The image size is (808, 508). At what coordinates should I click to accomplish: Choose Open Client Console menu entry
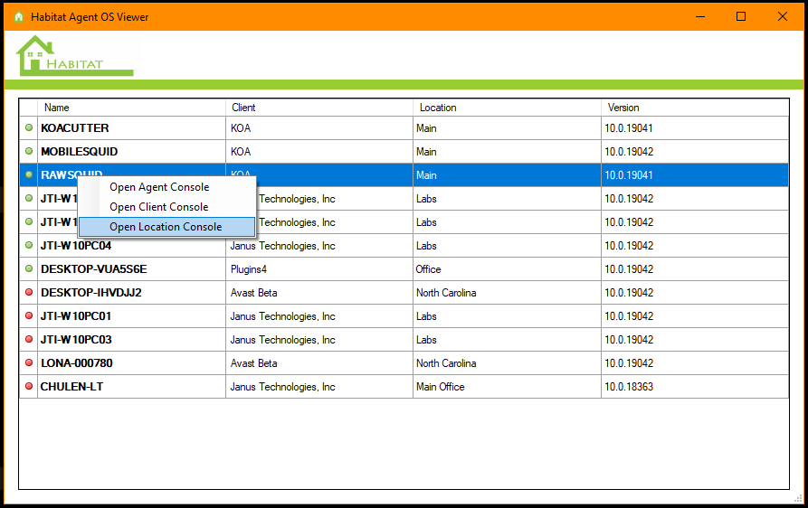[159, 207]
